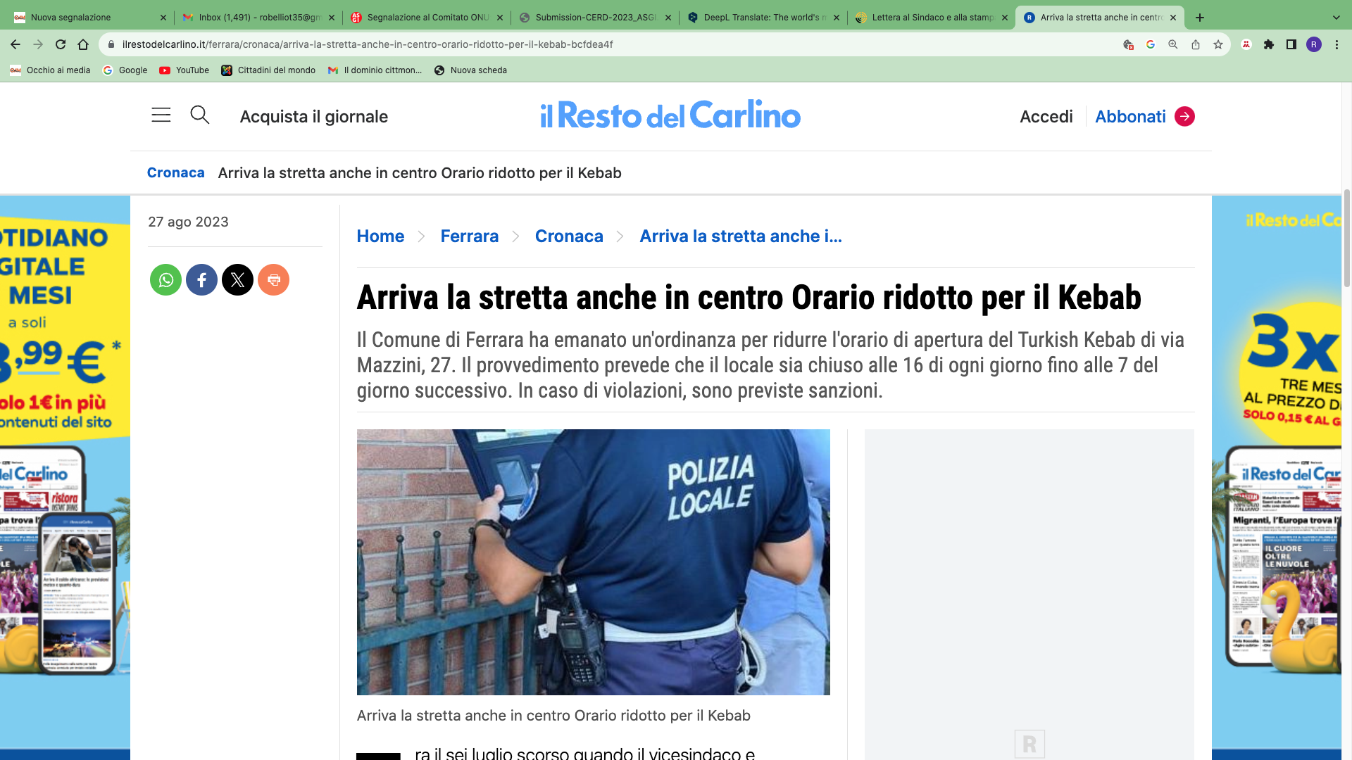Click the site search magnifier icon
The width and height of the screenshot is (1352, 760).
coord(200,115)
